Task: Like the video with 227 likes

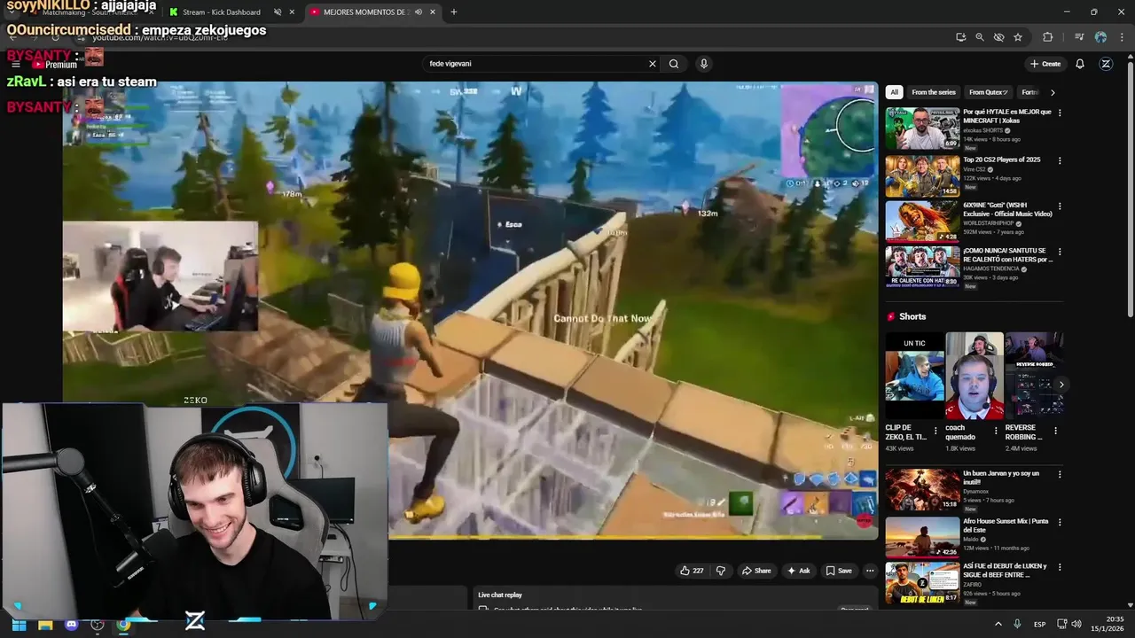Action: click(x=692, y=571)
